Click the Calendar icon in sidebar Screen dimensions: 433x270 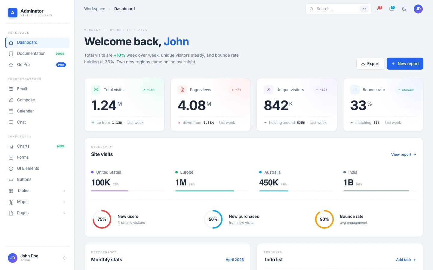[11, 111]
